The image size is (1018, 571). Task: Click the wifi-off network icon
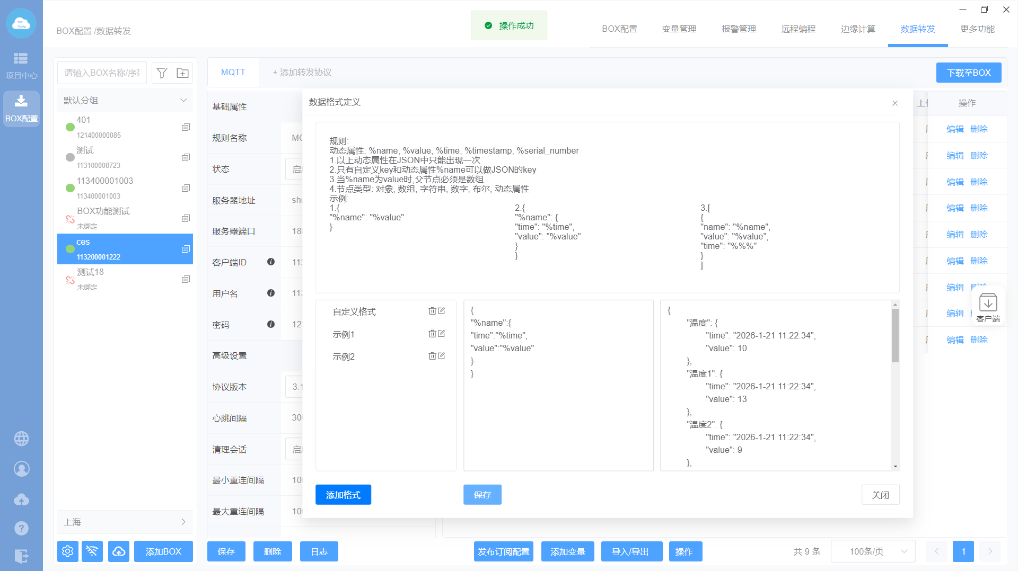point(92,551)
